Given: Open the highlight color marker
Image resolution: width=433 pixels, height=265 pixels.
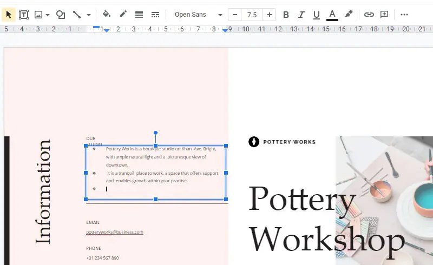Looking at the screenshot, I should tap(349, 15).
